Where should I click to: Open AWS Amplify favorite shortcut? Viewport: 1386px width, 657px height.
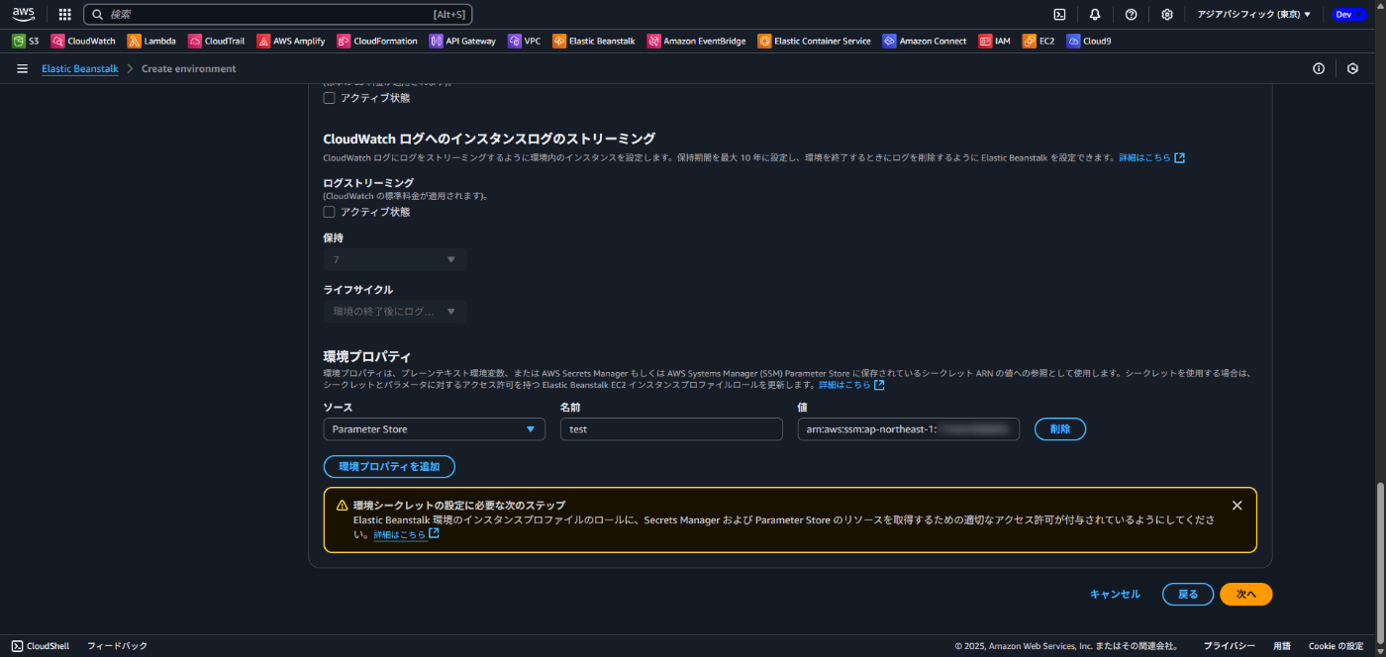coord(292,42)
